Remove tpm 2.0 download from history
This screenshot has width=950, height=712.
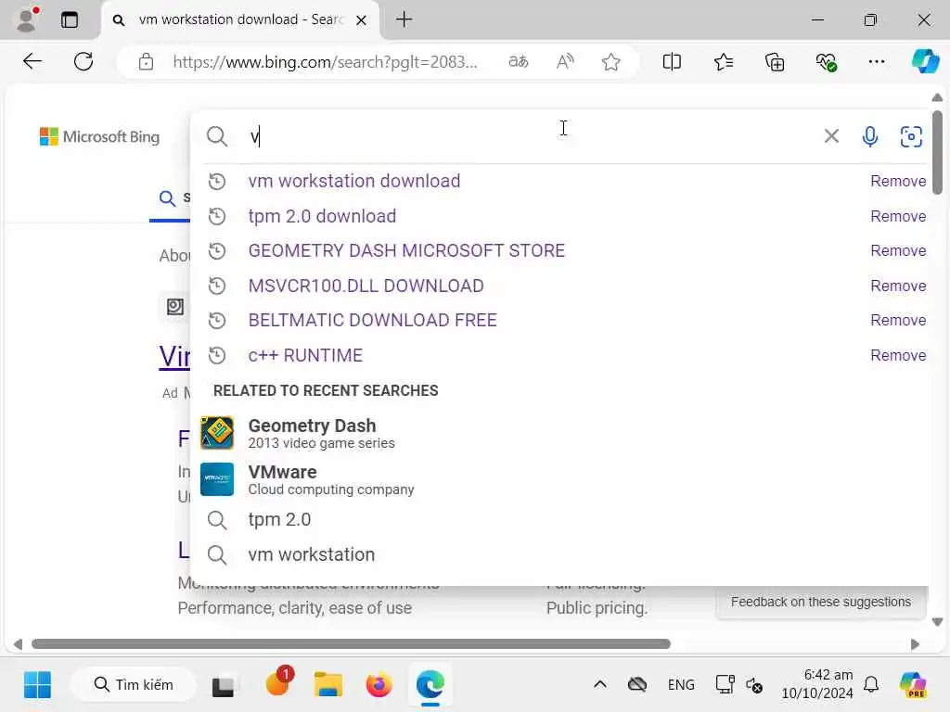point(898,216)
